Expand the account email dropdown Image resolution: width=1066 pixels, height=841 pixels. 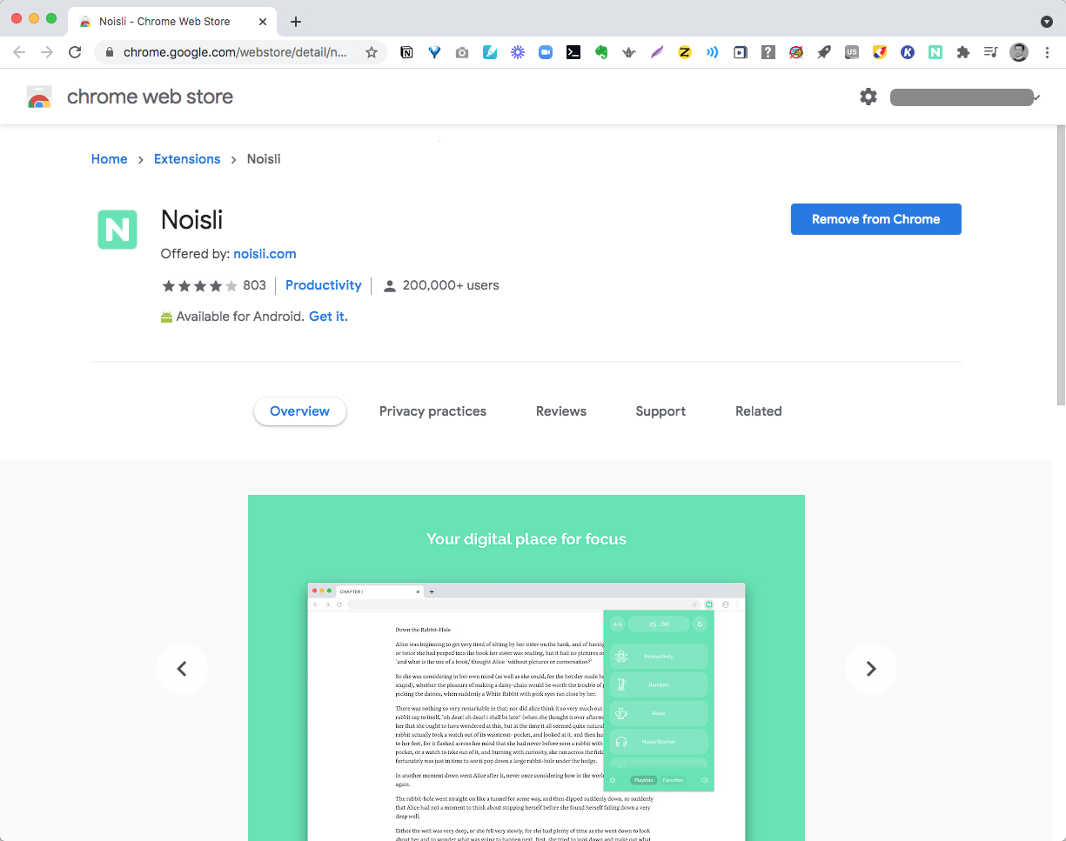(965, 97)
